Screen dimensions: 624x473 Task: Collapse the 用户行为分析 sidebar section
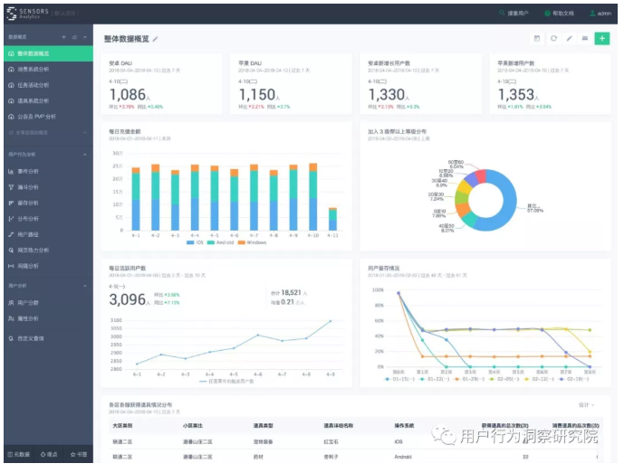pos(85,155)
